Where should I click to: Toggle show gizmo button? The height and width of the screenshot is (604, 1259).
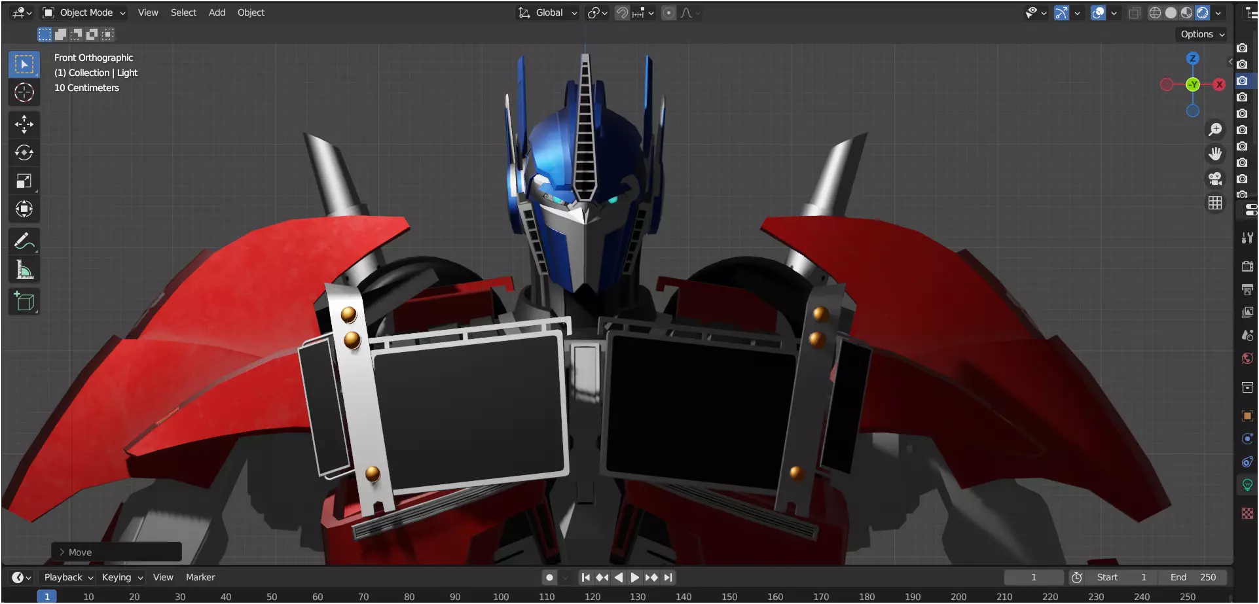pos(1061,12)
